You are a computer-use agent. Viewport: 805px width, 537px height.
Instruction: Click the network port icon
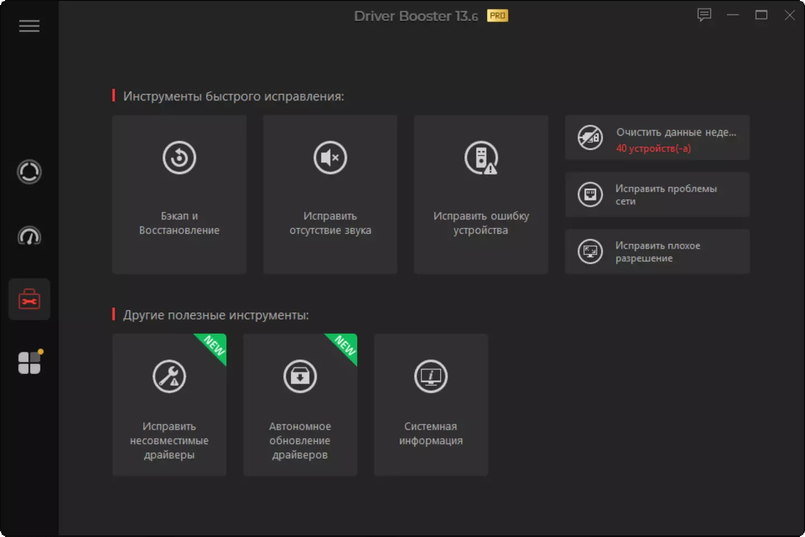pos(590,194)
